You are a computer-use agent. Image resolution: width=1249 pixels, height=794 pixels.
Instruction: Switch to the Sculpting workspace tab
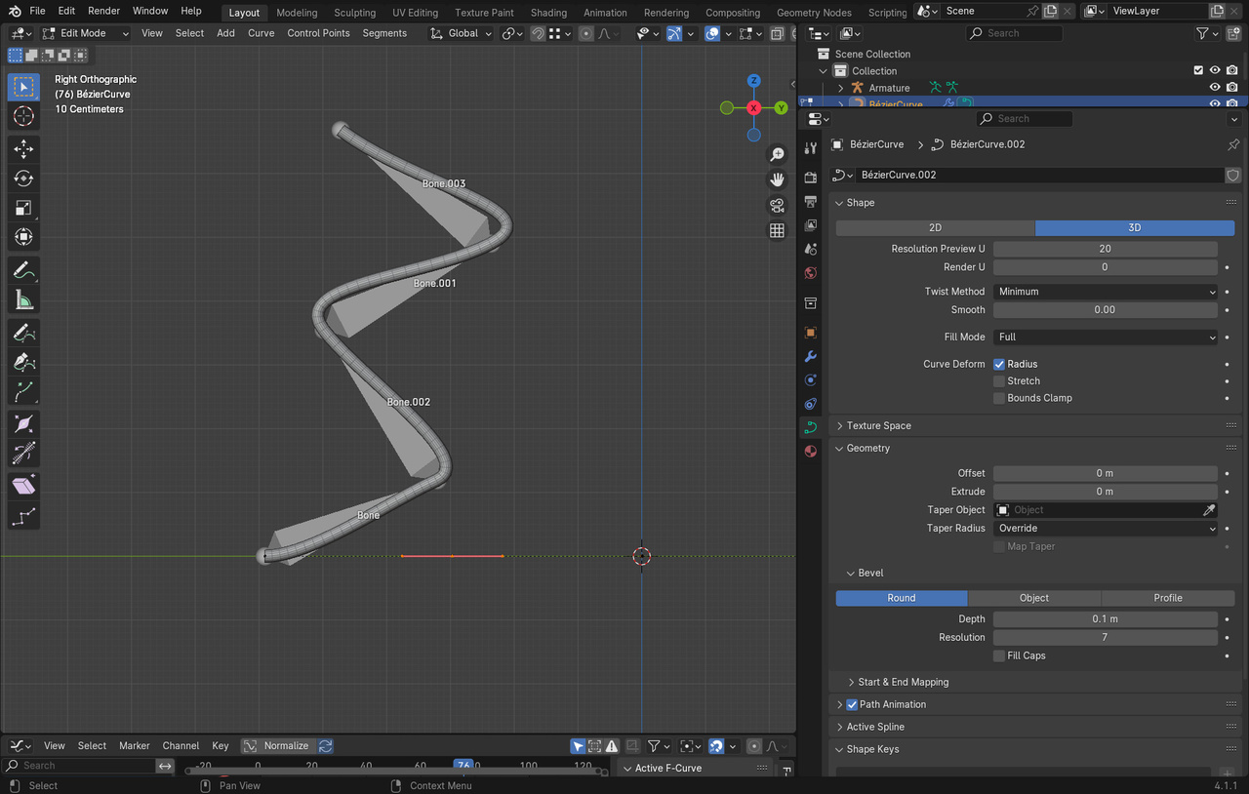point(354,13)
